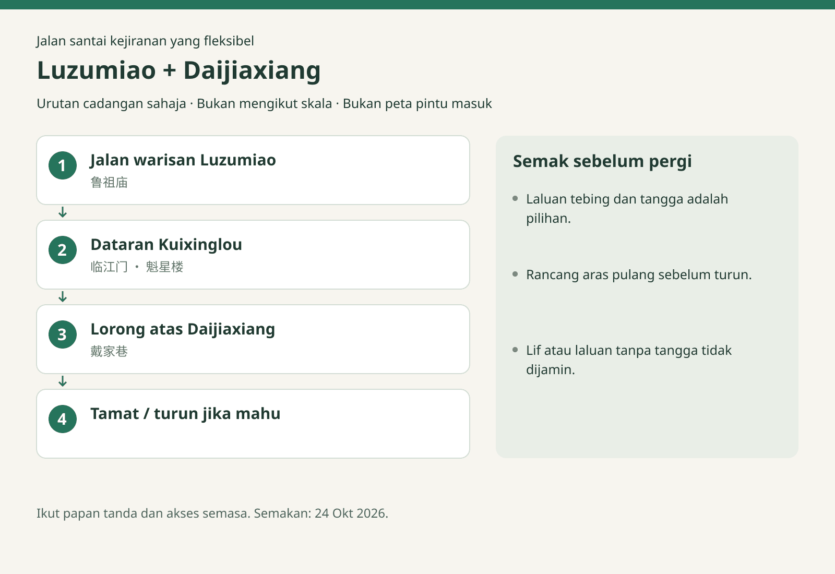Click the step 4 number badge

tap(63, 419)
